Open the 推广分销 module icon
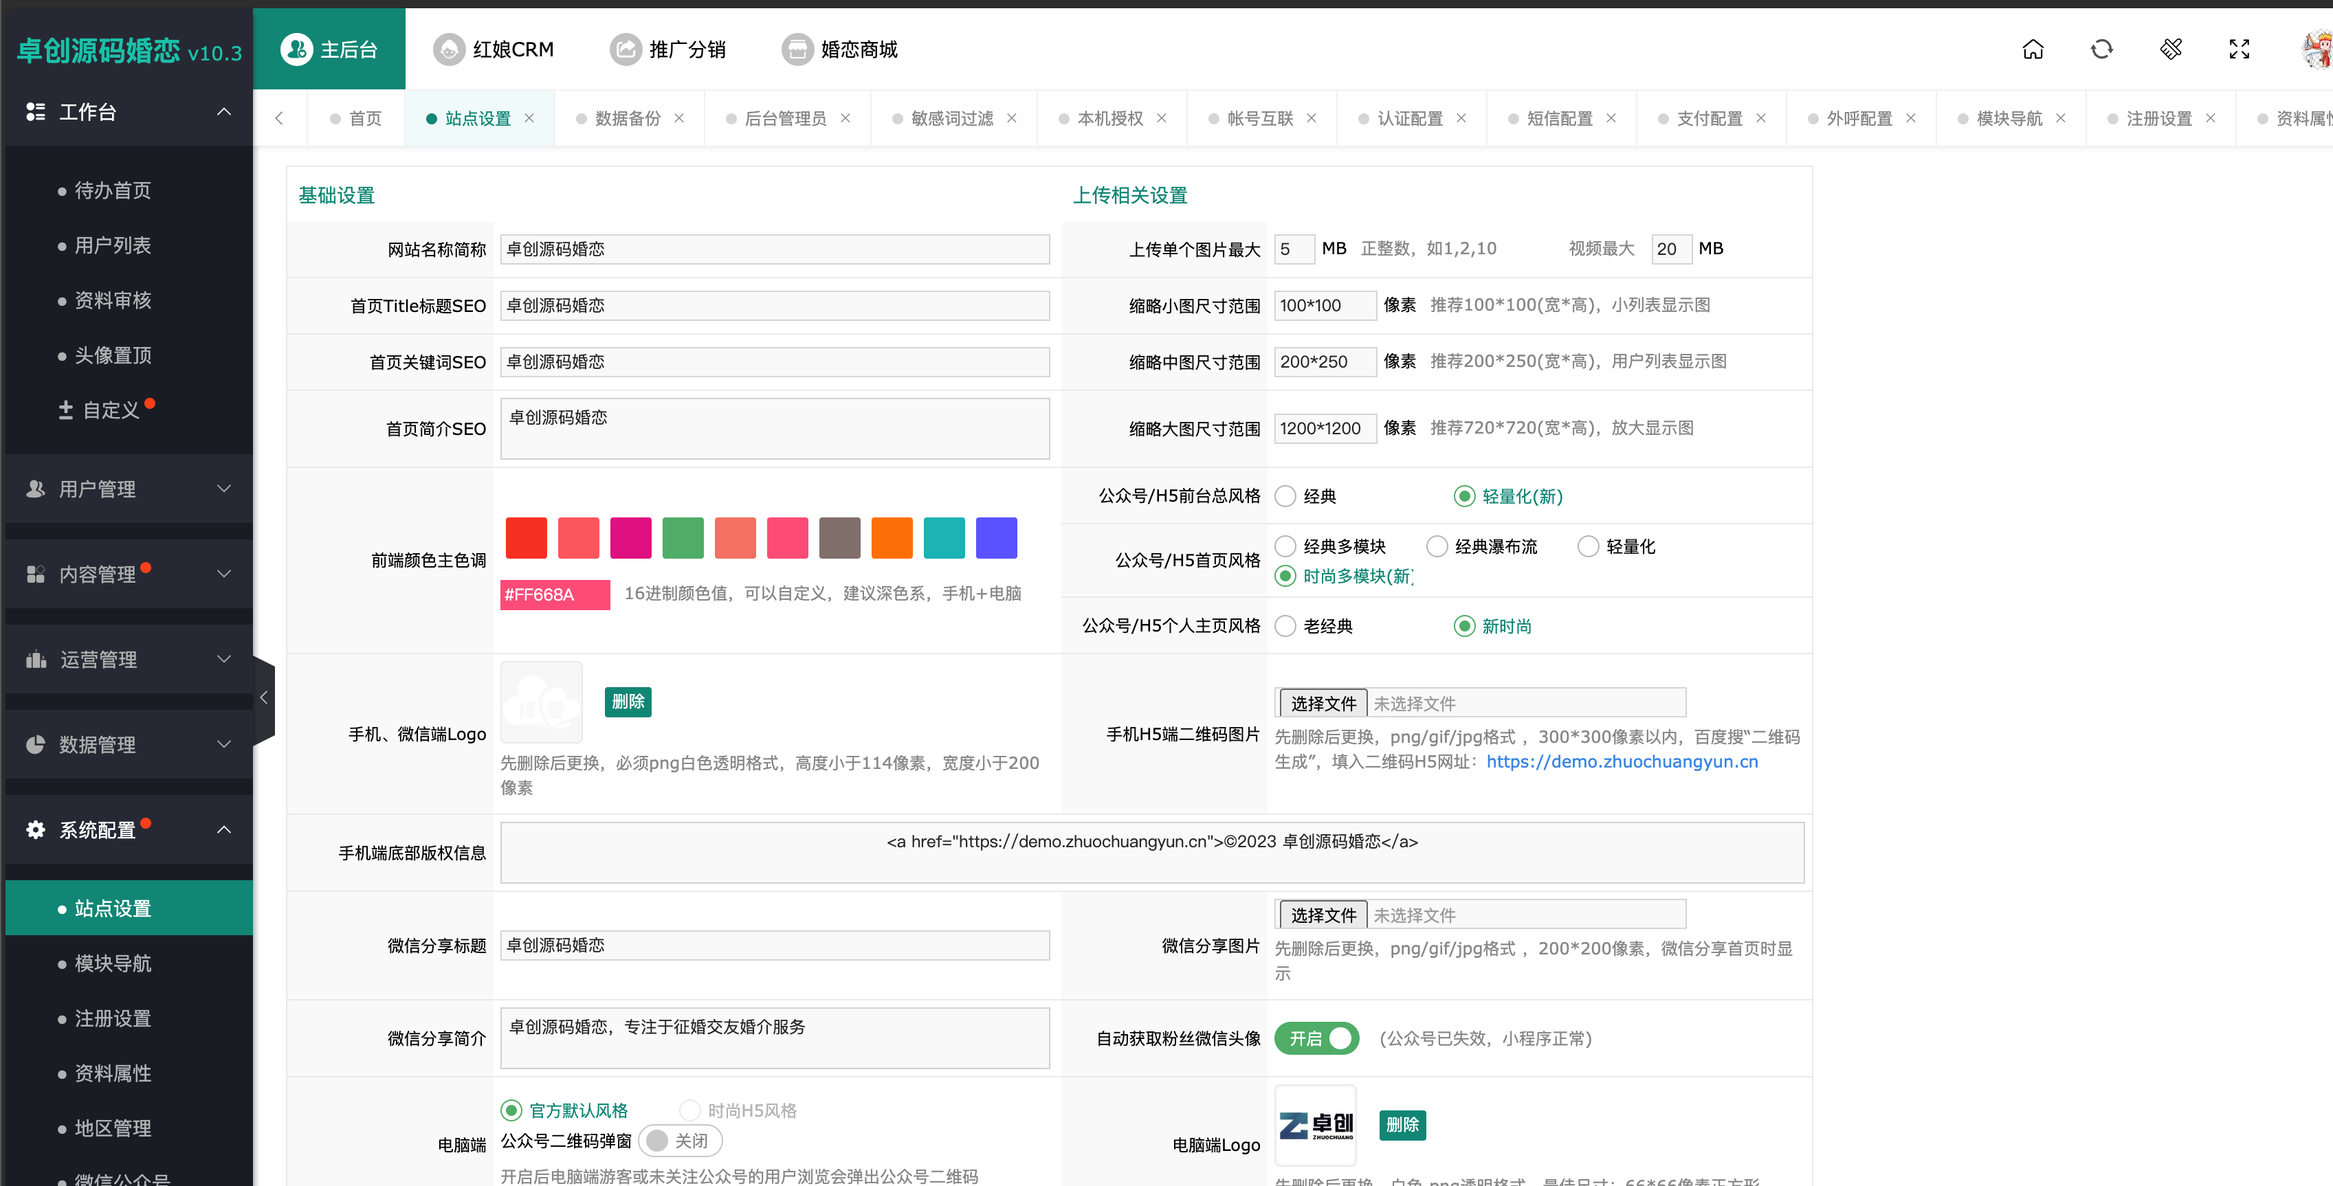The width and height of the screenshot is (2333, 1186). 625,49
